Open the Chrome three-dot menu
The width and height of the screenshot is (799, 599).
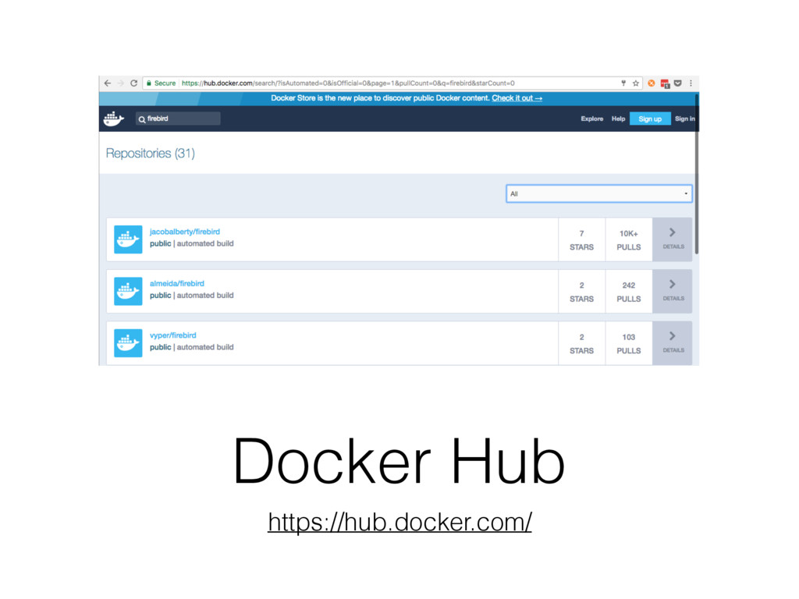pyautogui.click(x=691, y=83)
